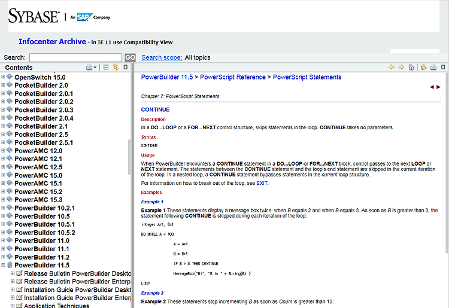The width and height of the screenshot is (449, 308).
Task: Select PowerAMC 12.1 in contents tree
Action: point(38,159)
